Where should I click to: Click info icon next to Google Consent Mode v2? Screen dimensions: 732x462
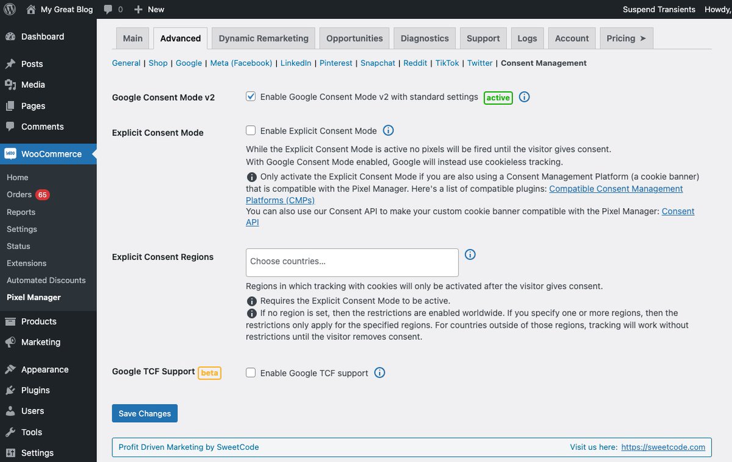pyautogui.click(x=524, y=97)
